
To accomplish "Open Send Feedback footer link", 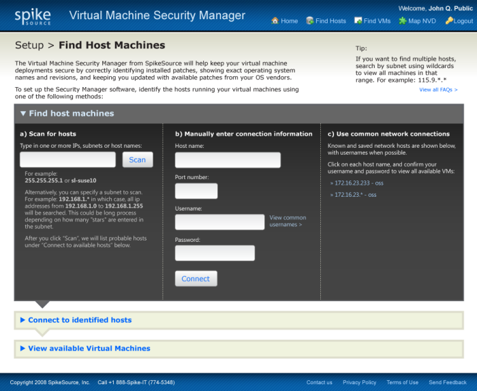I will pos(448,382).
